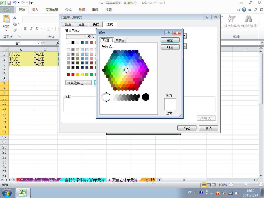
Task: Toggle Bold formatting button
Action: (25, 29)
